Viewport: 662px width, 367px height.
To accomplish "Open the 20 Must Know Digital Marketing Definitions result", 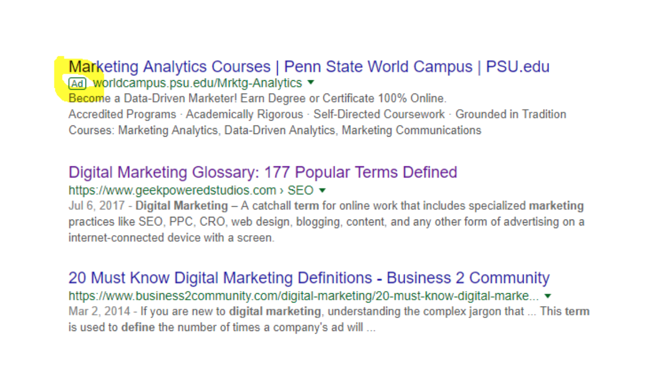I will coord(309,278).
